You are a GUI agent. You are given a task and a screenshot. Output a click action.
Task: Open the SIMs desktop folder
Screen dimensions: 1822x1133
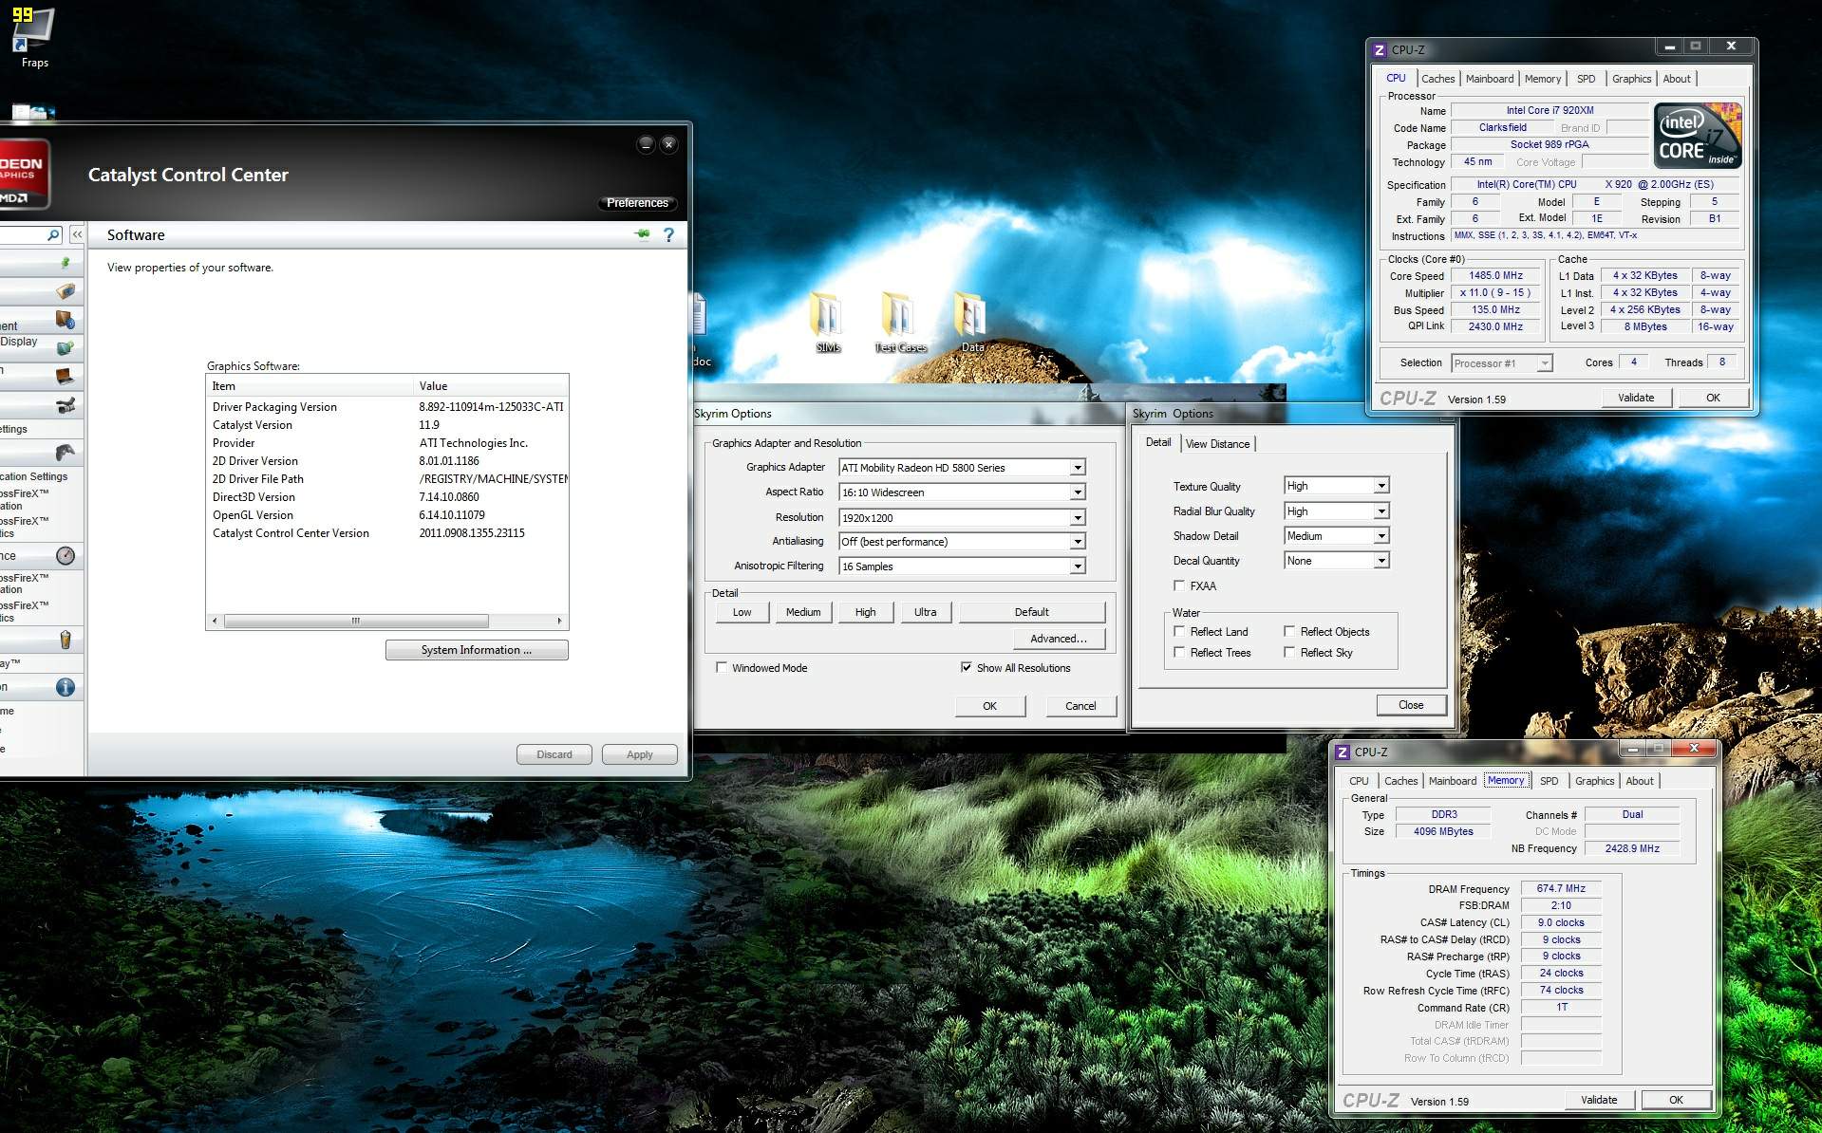[828, 322]
